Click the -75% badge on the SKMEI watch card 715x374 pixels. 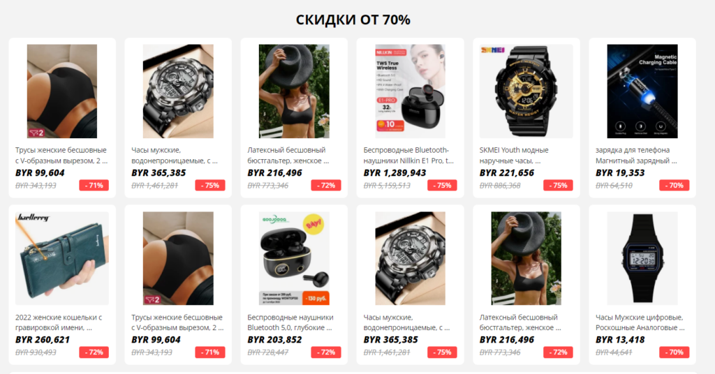click(x=558, y=186)
